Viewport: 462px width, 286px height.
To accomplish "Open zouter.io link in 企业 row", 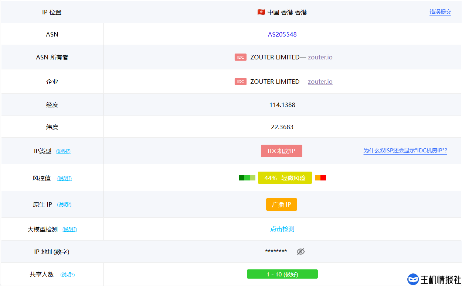I will [320, 82].
